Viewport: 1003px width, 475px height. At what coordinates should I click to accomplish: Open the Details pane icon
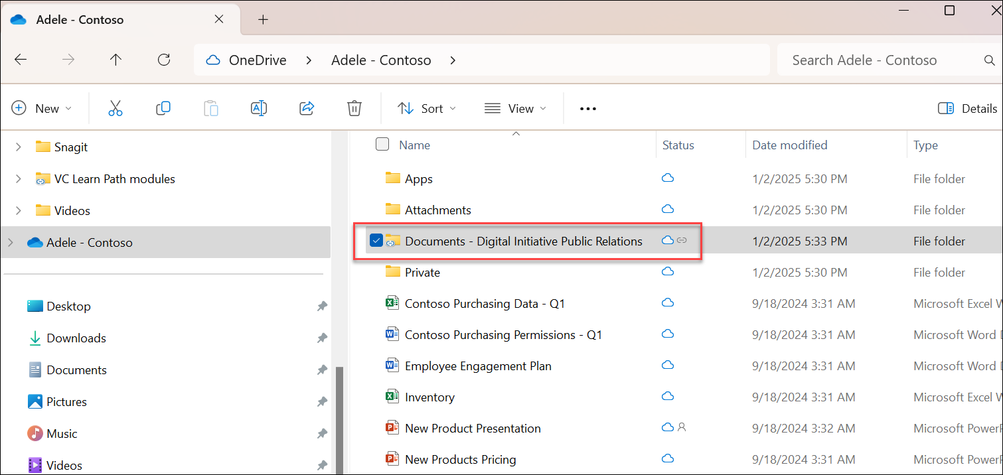(x=946, y=107)
